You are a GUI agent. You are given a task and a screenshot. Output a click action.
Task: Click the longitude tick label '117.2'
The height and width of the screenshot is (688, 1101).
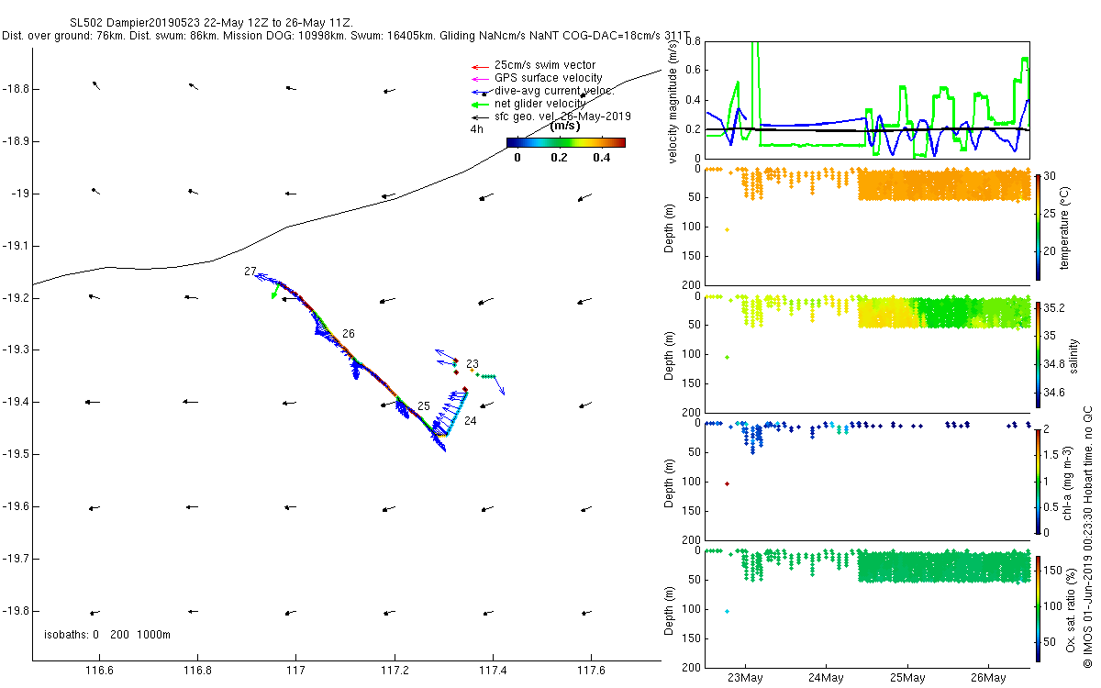coord(395,671)
